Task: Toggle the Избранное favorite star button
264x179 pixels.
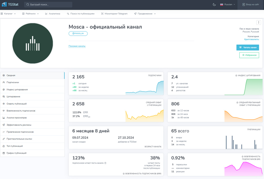Action: click(x=249, y=55)
